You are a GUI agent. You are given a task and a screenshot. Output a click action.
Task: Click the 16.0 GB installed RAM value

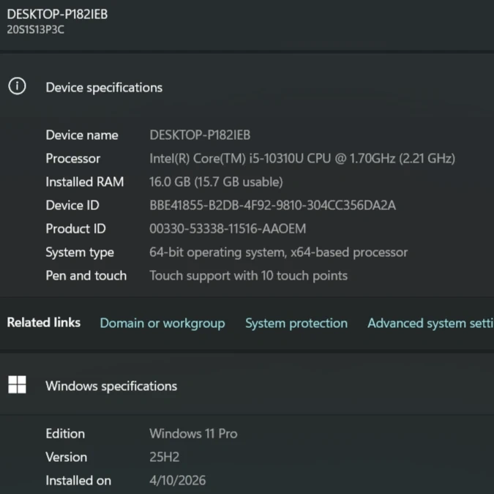point(216,181)
